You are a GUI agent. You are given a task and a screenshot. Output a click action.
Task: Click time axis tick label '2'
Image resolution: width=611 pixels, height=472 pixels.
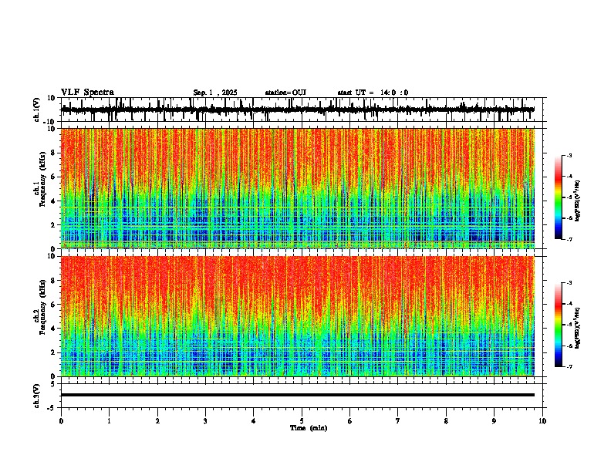(157, 421)
